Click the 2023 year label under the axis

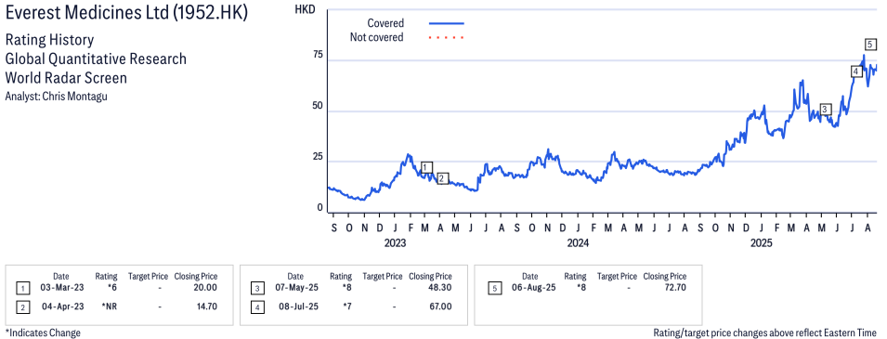[x=395, y=243]
